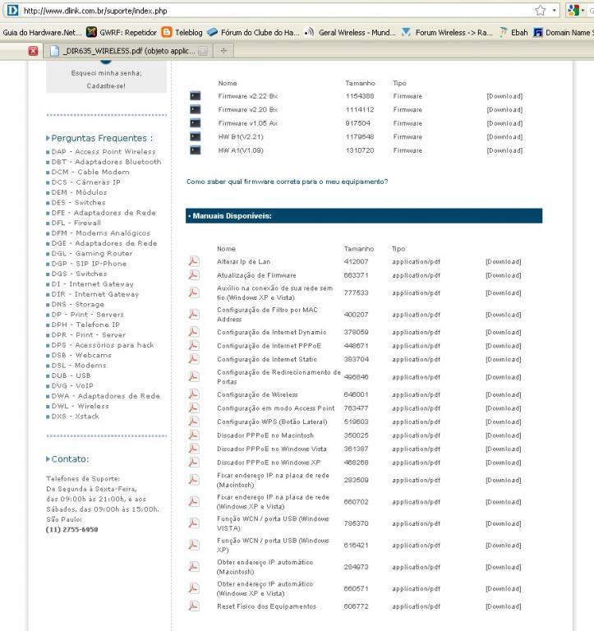Click the Firmware v2.20 Bx file icon
594x631 pixels.
click(196, 109)
